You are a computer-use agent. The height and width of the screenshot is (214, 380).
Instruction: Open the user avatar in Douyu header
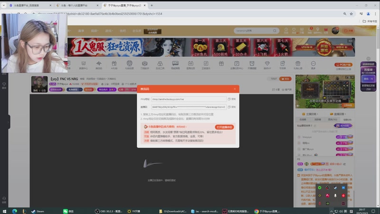[335, 30]
